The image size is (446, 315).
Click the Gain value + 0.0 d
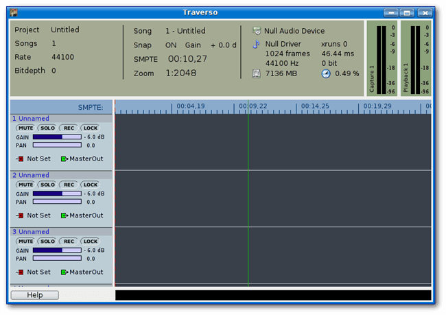pos(223,45)
